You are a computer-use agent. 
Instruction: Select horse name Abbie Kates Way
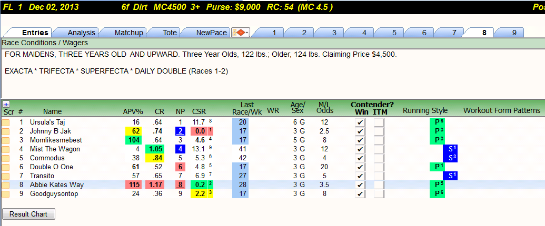pyautogui.click(x=57, y=185)
